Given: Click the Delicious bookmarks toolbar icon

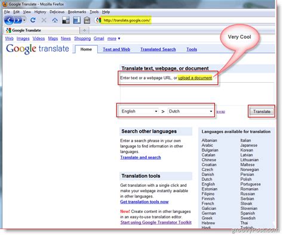Looking at the screenshot, I should pyautogui.click(x=66, y=20).
